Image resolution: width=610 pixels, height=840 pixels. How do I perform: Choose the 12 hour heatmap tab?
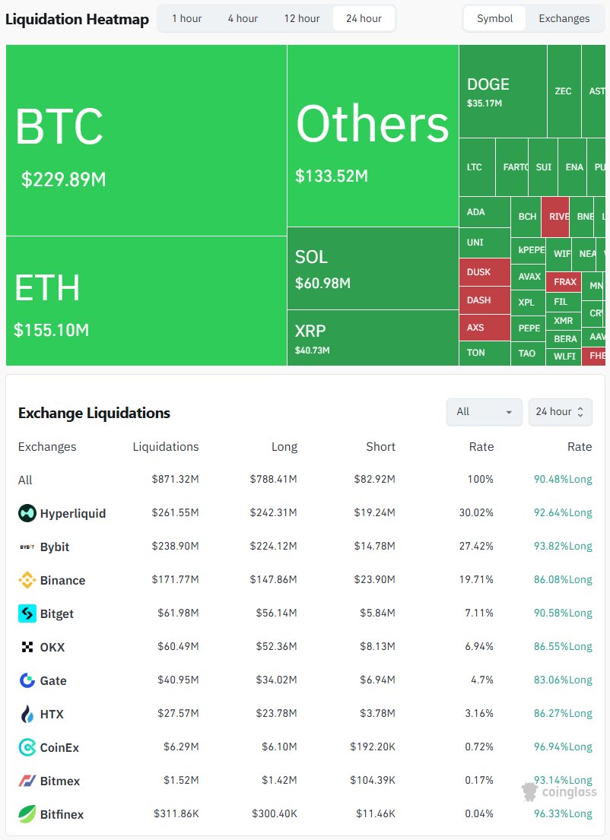tap(302, 18)
